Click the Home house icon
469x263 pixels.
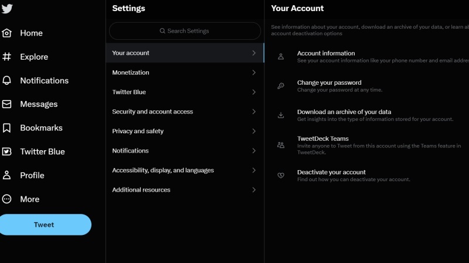[6, 33]
